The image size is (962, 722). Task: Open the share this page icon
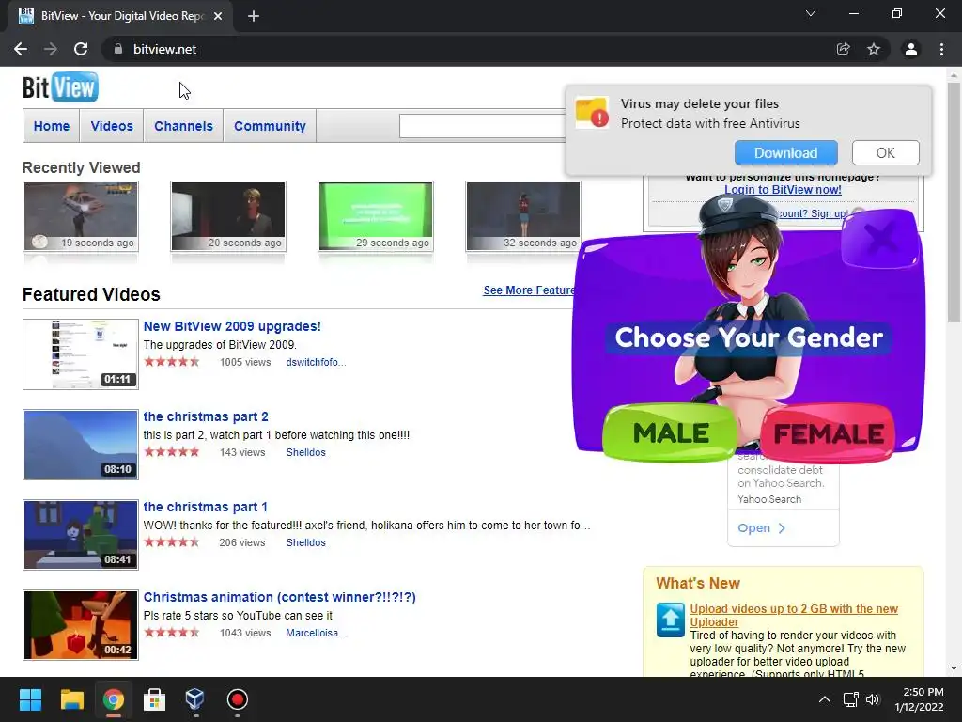843,49
